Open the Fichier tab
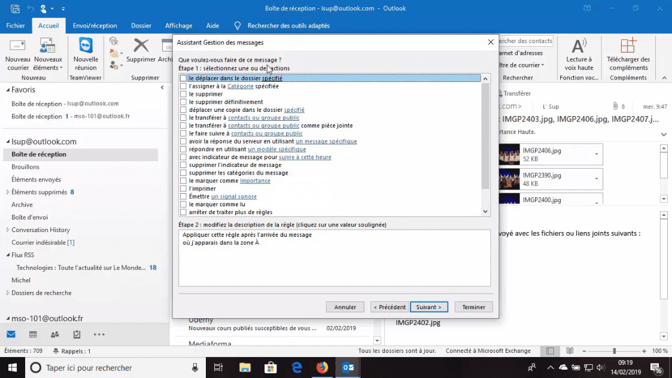 tap(16, 26)
